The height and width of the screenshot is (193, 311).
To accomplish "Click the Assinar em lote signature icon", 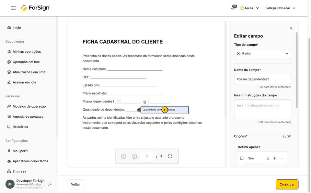I will click(x=9, y=82).
